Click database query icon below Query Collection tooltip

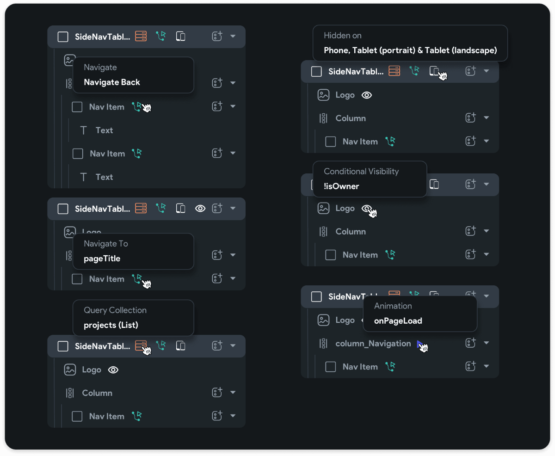click(x=141, y=345)
